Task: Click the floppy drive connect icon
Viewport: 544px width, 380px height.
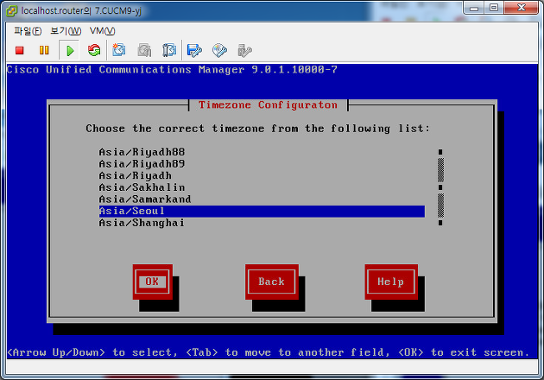Action: click(194, 51)
